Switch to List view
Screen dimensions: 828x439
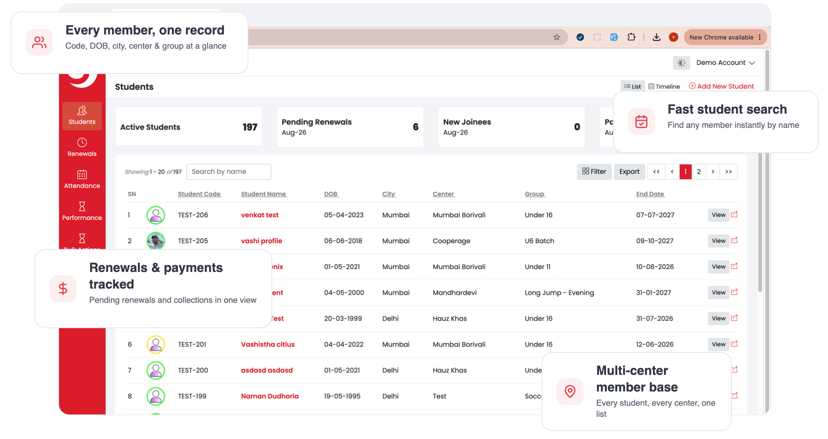pyautogui.click(x=633, y=86)
